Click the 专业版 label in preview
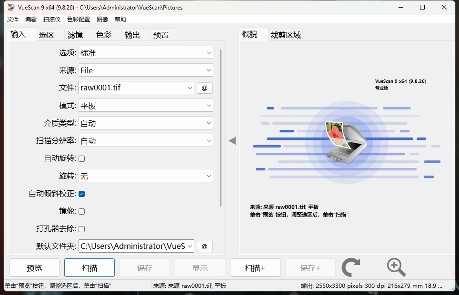The height and width of the screenshot is (295, 459). pyautogui.click(x=382, y=88)
